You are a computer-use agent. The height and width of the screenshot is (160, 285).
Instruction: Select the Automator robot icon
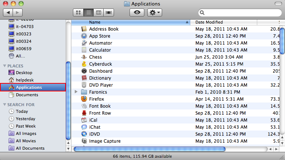[84, 43]
